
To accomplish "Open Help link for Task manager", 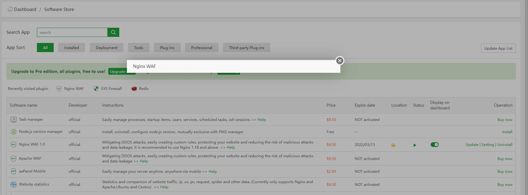I will tap(262, 120).
